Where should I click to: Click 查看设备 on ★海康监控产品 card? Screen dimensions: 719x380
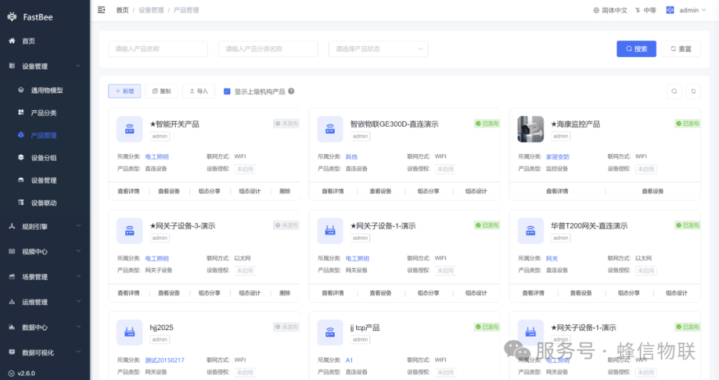point(652,191)
